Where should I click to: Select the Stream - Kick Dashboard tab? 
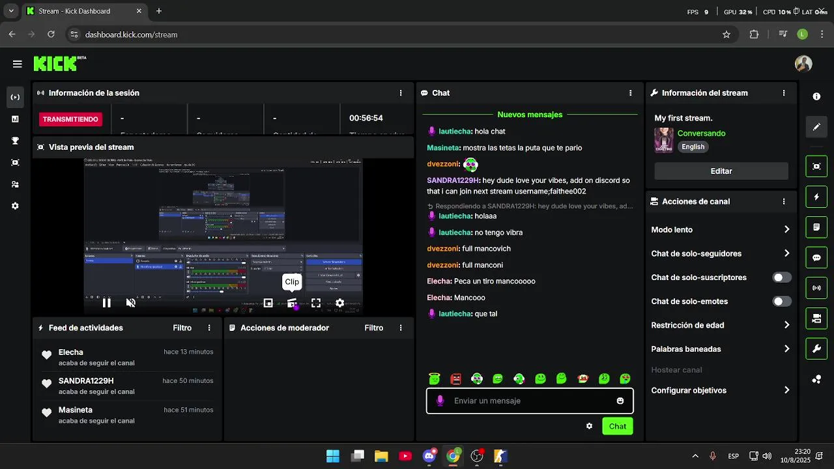[x=84, y=11]
